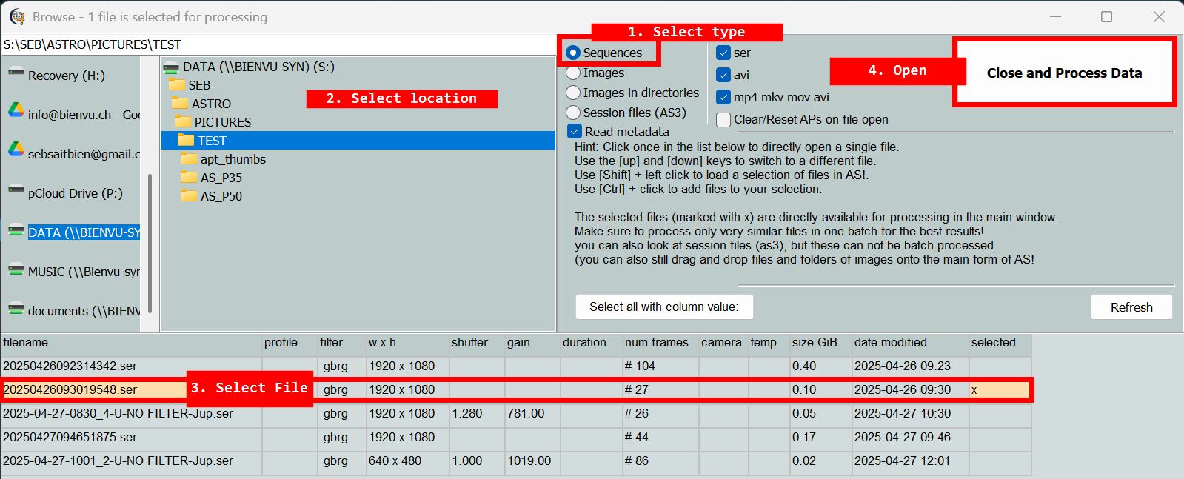Collapse to the ASTRO folder in tree
Viewport: 1184px width, 479px height.
tap(211, 104)
